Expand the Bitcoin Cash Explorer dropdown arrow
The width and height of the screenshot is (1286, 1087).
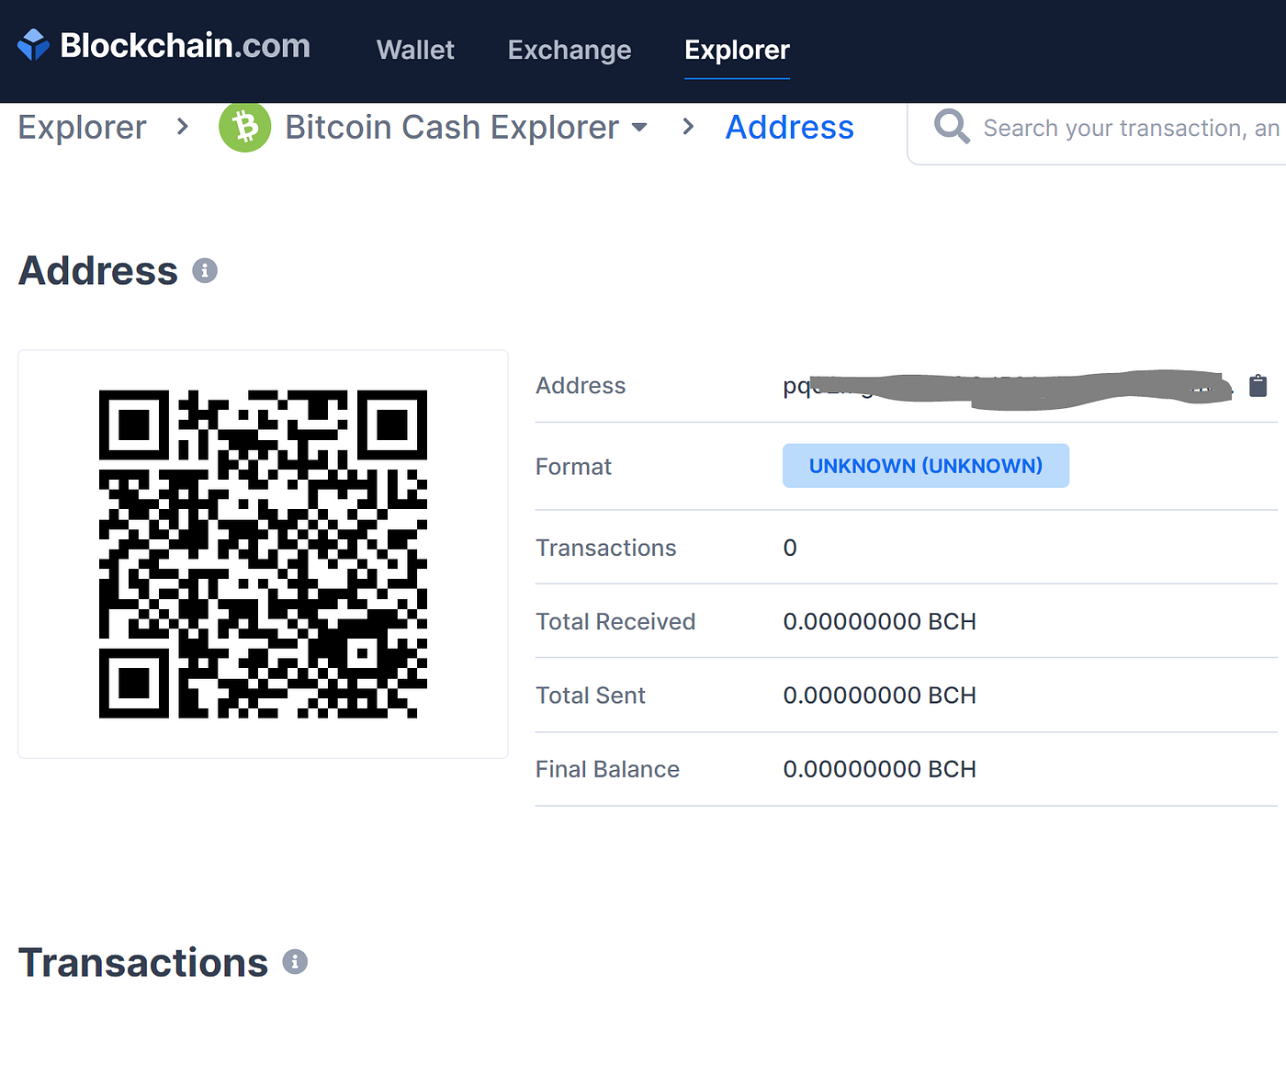coord(639,128)
